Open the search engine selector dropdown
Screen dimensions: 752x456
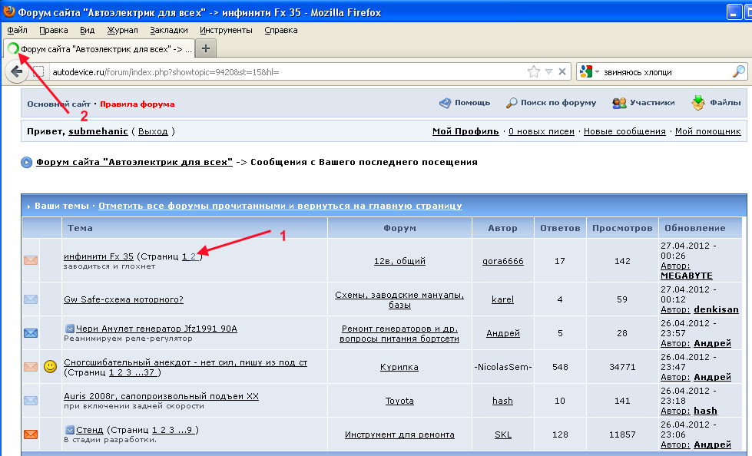pos(589,72)
